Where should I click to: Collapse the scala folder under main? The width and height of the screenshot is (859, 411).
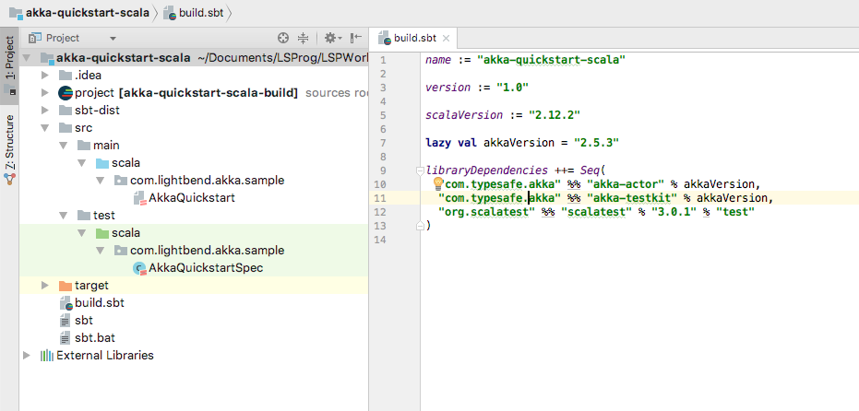click(x=82, y=163)
